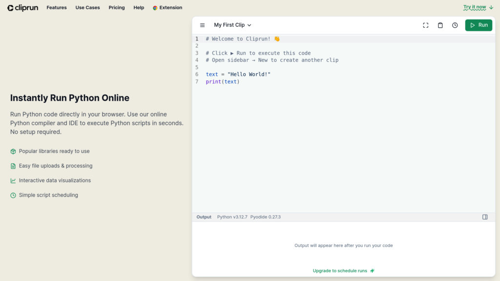Click Upgrade to schedule runs link
The image size is (500, 281).
[340, 271]
